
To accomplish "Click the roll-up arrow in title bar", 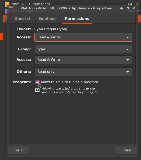I will point(121,8).
